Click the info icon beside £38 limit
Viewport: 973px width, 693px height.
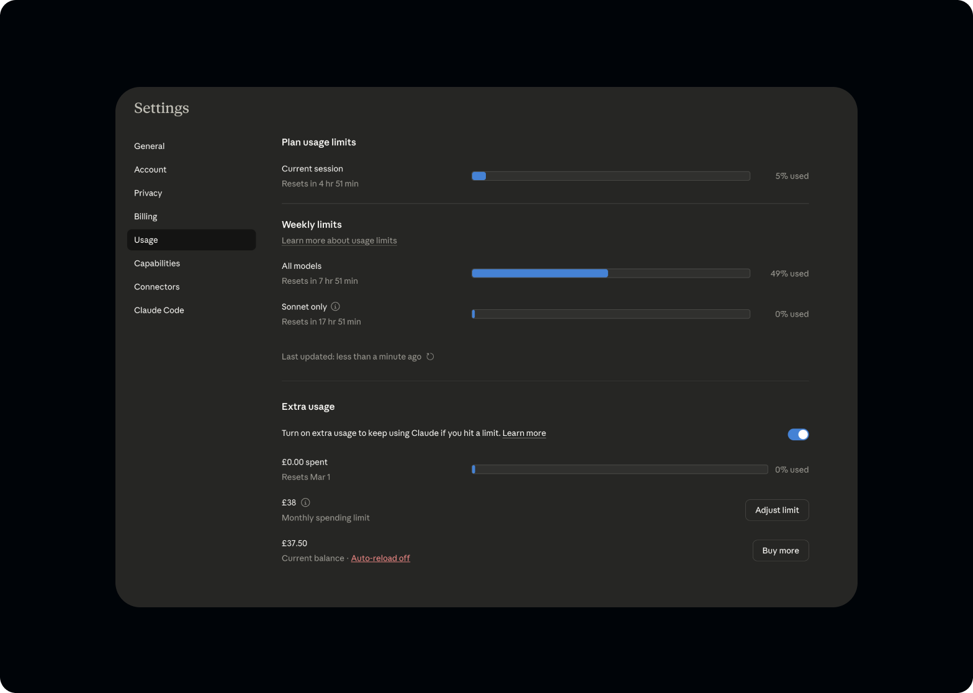pos(305,502)
